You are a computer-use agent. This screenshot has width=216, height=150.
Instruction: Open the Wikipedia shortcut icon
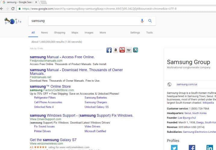pyautogui.click(x=129, y=50)
